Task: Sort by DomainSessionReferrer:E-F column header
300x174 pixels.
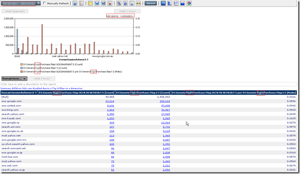Action: (19, 93)
